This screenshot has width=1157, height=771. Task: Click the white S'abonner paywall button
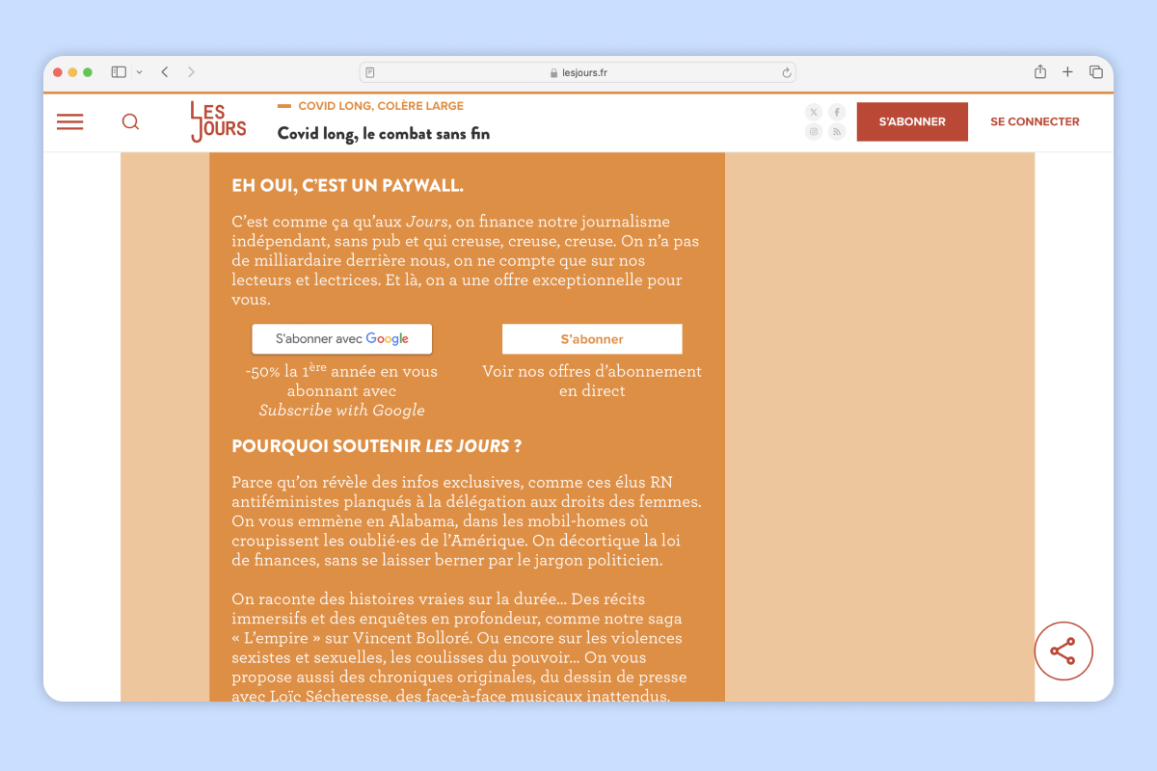pyautogui.click(x=592, y=339)
